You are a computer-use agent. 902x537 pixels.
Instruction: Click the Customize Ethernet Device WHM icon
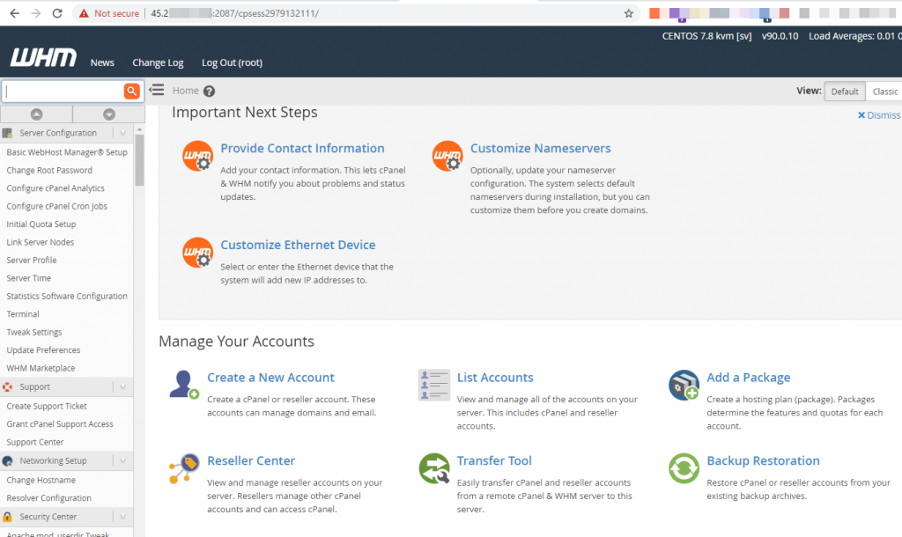coord(198,253)
